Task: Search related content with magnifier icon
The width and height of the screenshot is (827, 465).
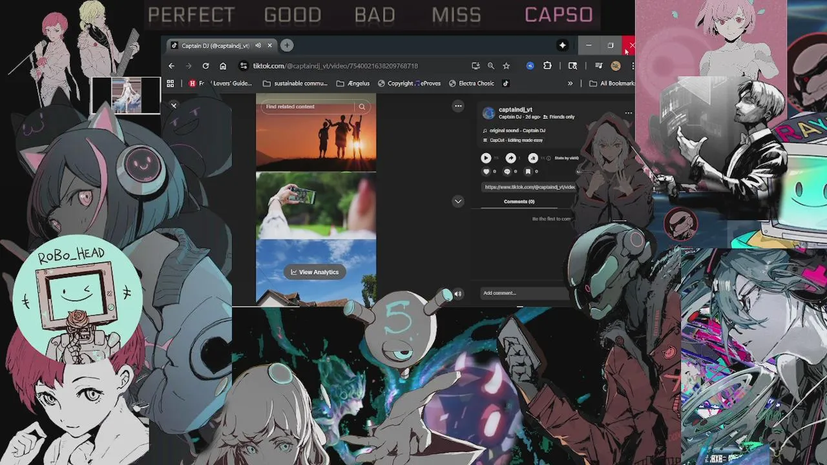Action: (x=362, y=107)
